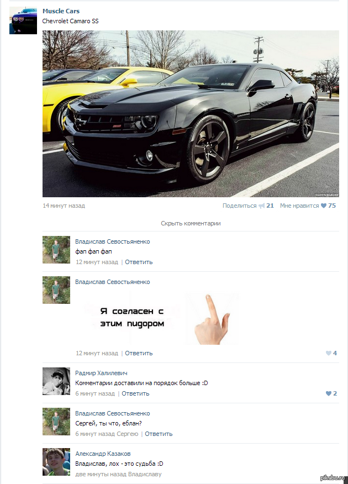Open Александр Казаков profile

point(103,454)
